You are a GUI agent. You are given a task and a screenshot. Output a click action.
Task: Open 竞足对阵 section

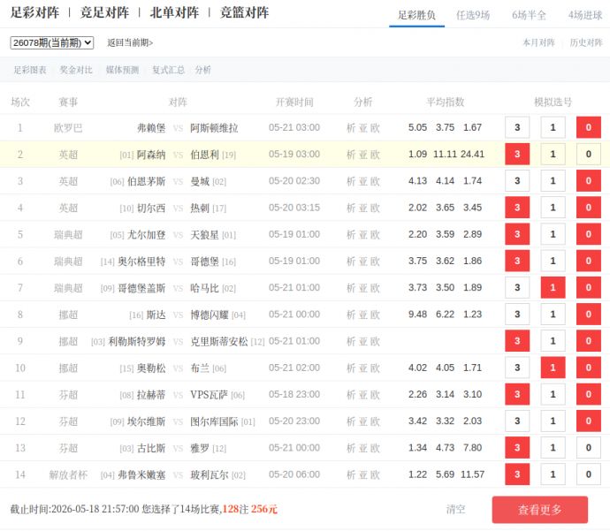click(104, 12)
